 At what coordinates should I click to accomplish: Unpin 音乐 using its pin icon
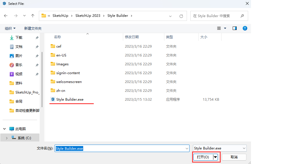[37, 65]
